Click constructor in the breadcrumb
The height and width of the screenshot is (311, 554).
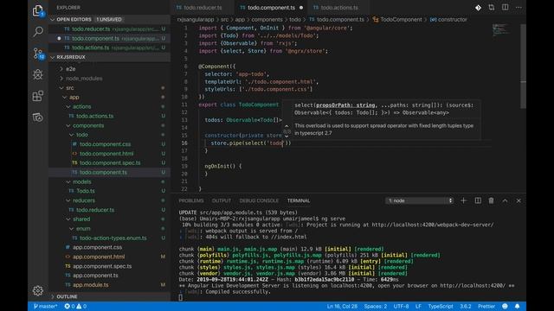coord(452,20)
